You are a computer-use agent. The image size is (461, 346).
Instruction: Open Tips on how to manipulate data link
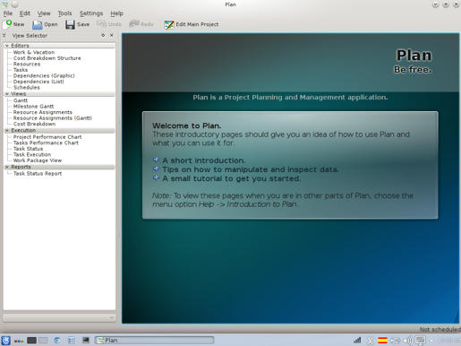point(251,169)
